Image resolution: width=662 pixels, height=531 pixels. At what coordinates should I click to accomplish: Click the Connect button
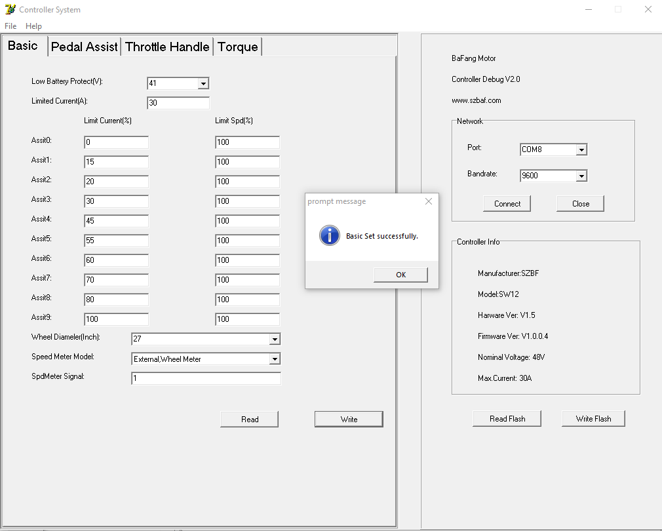tap(507, 203)
